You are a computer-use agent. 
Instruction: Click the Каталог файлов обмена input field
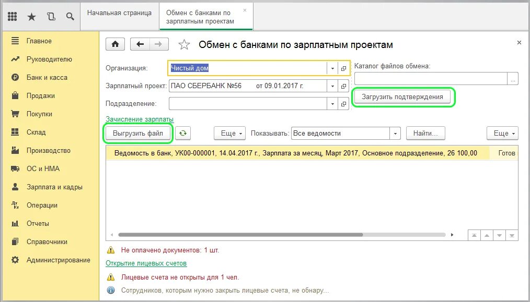[431, 79]
